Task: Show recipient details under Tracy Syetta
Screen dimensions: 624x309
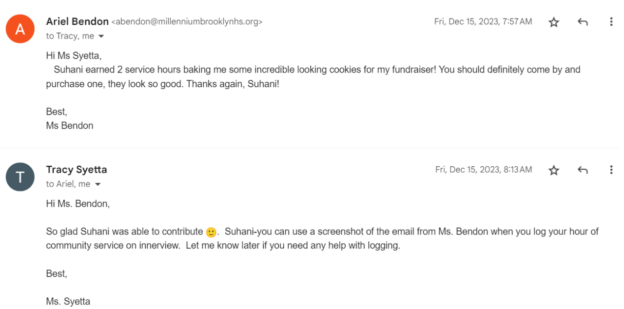Action: pos(97,185)
